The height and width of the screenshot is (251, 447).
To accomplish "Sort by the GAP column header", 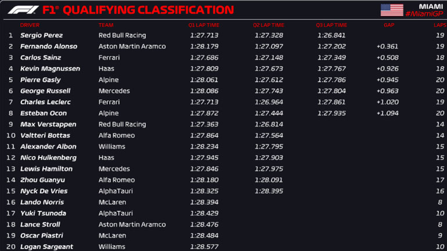I will 388,26.
